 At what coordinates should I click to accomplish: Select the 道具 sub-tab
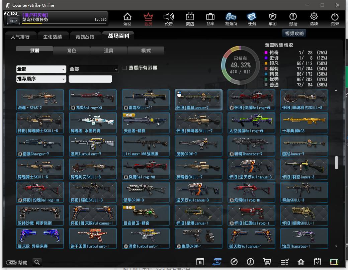coord(109,51)
